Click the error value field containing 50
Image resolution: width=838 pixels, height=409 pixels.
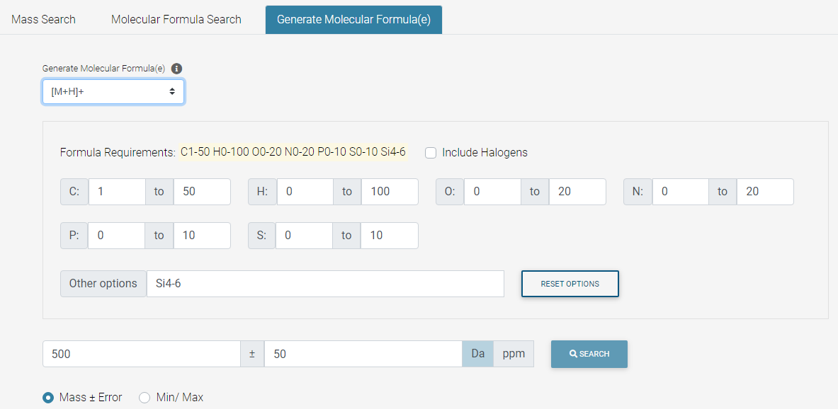coord(363,354)
